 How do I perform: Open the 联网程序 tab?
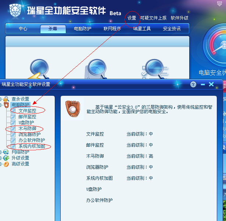tap(112, 29)
